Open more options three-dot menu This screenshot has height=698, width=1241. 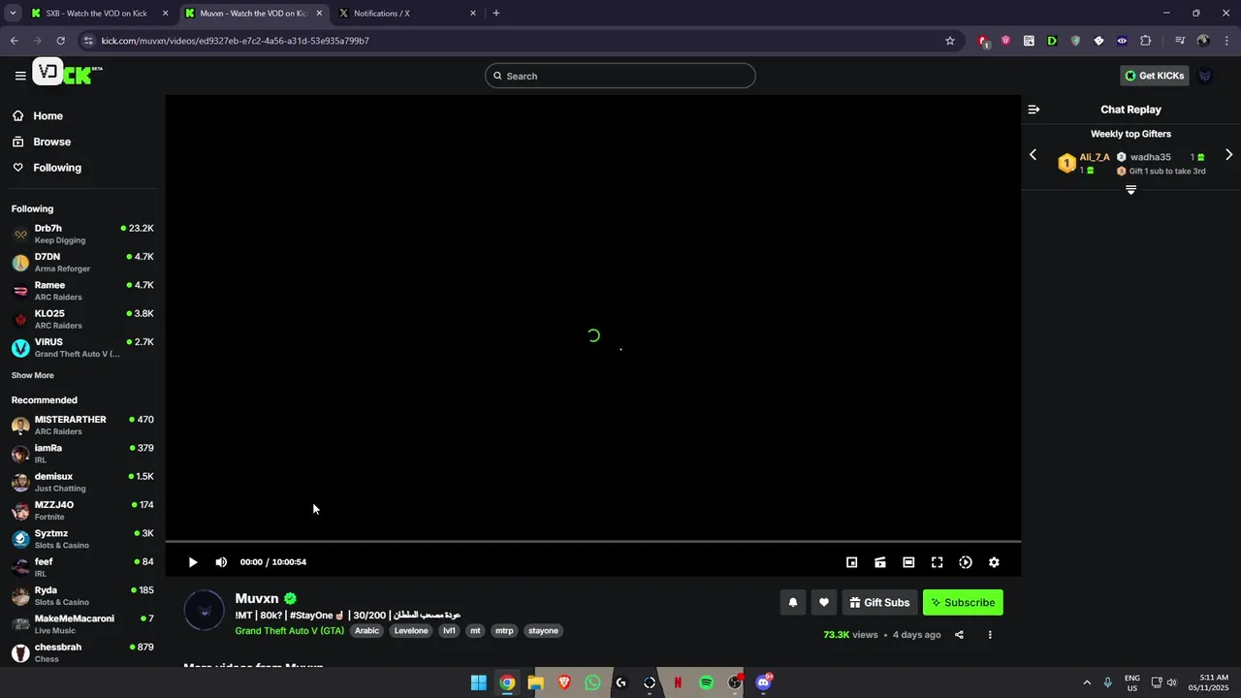coord(990,635)
